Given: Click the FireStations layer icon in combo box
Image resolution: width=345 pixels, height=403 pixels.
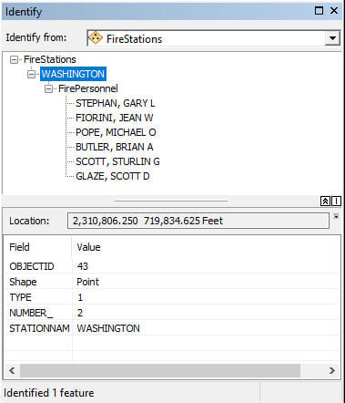Looking at the screenshot, I should [96, 38].
